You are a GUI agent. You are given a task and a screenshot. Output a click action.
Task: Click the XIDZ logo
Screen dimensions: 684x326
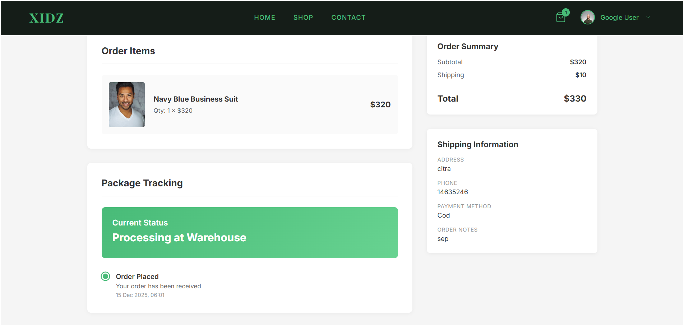[x=46, y=18]
